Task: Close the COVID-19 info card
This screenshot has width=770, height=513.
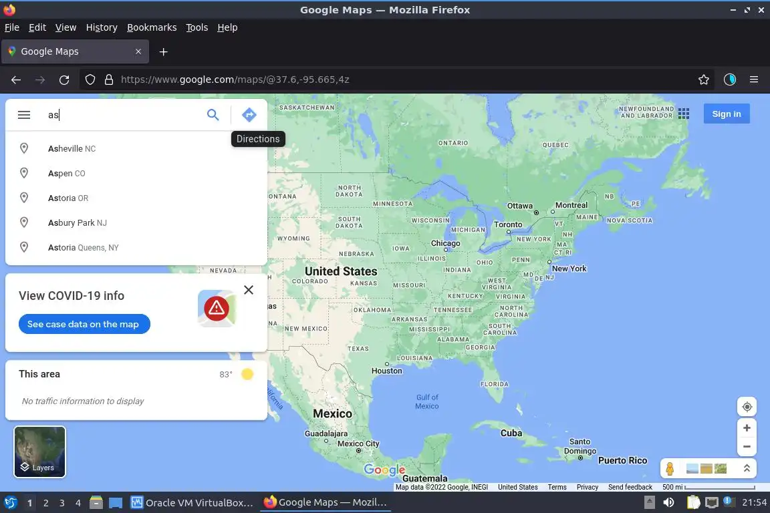Action: click(x=249, y=290)
